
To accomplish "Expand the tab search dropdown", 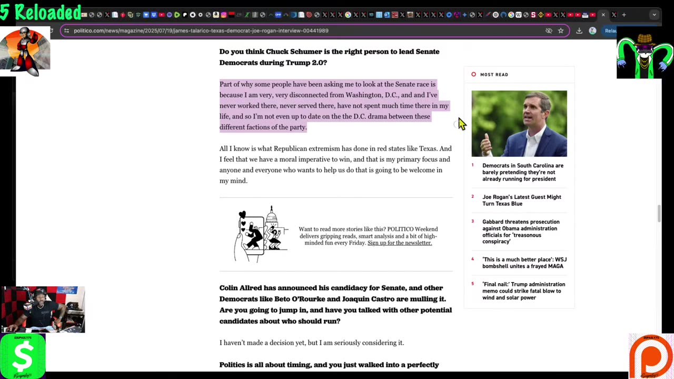I will click(x=654, y=15).
